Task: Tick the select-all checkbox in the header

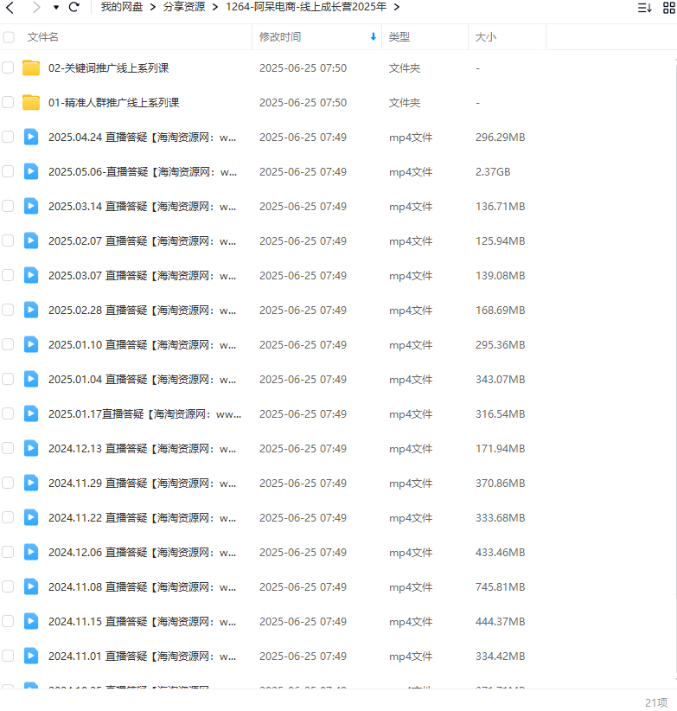Action: pos(8,37)
